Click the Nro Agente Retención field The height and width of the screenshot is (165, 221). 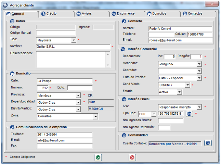tap(164, 128)
